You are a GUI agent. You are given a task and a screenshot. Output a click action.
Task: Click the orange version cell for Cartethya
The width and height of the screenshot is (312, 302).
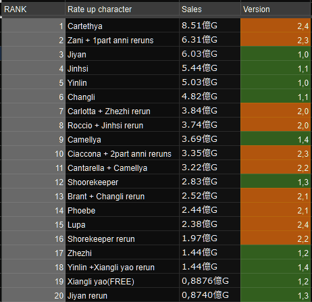[x=276, y=26]
